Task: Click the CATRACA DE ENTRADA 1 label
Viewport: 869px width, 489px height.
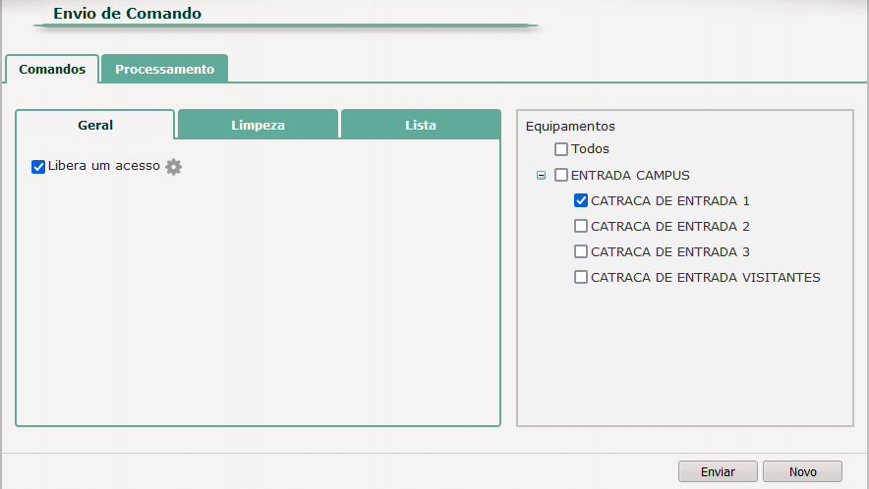Action: click(670, 201)
